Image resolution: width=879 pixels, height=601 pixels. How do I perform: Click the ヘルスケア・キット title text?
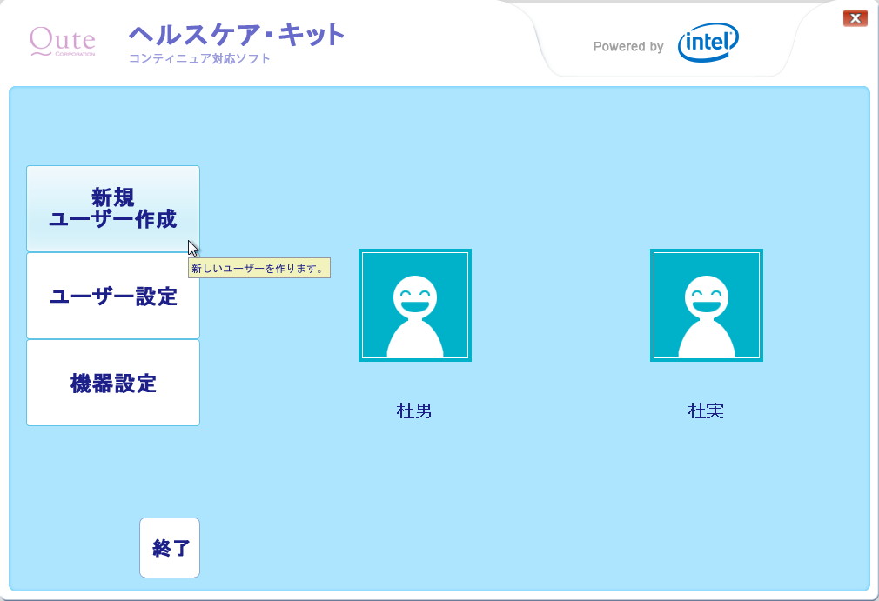[x=237, y=35]
